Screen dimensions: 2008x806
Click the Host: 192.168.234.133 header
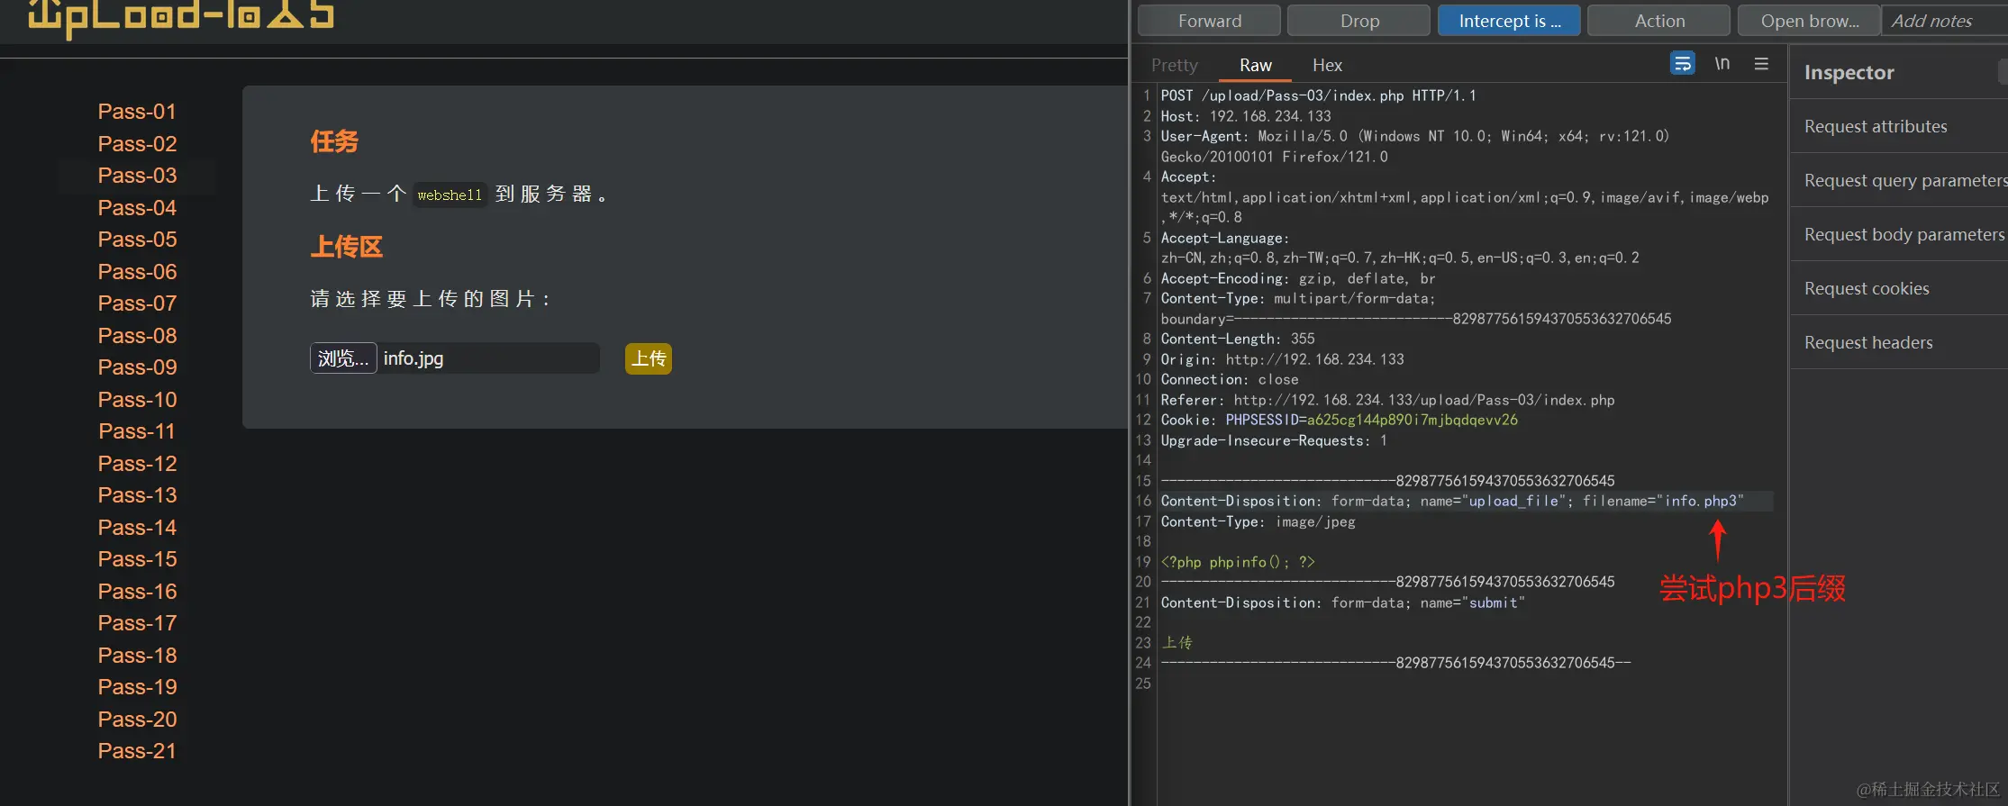click(x=1245, y=116)
